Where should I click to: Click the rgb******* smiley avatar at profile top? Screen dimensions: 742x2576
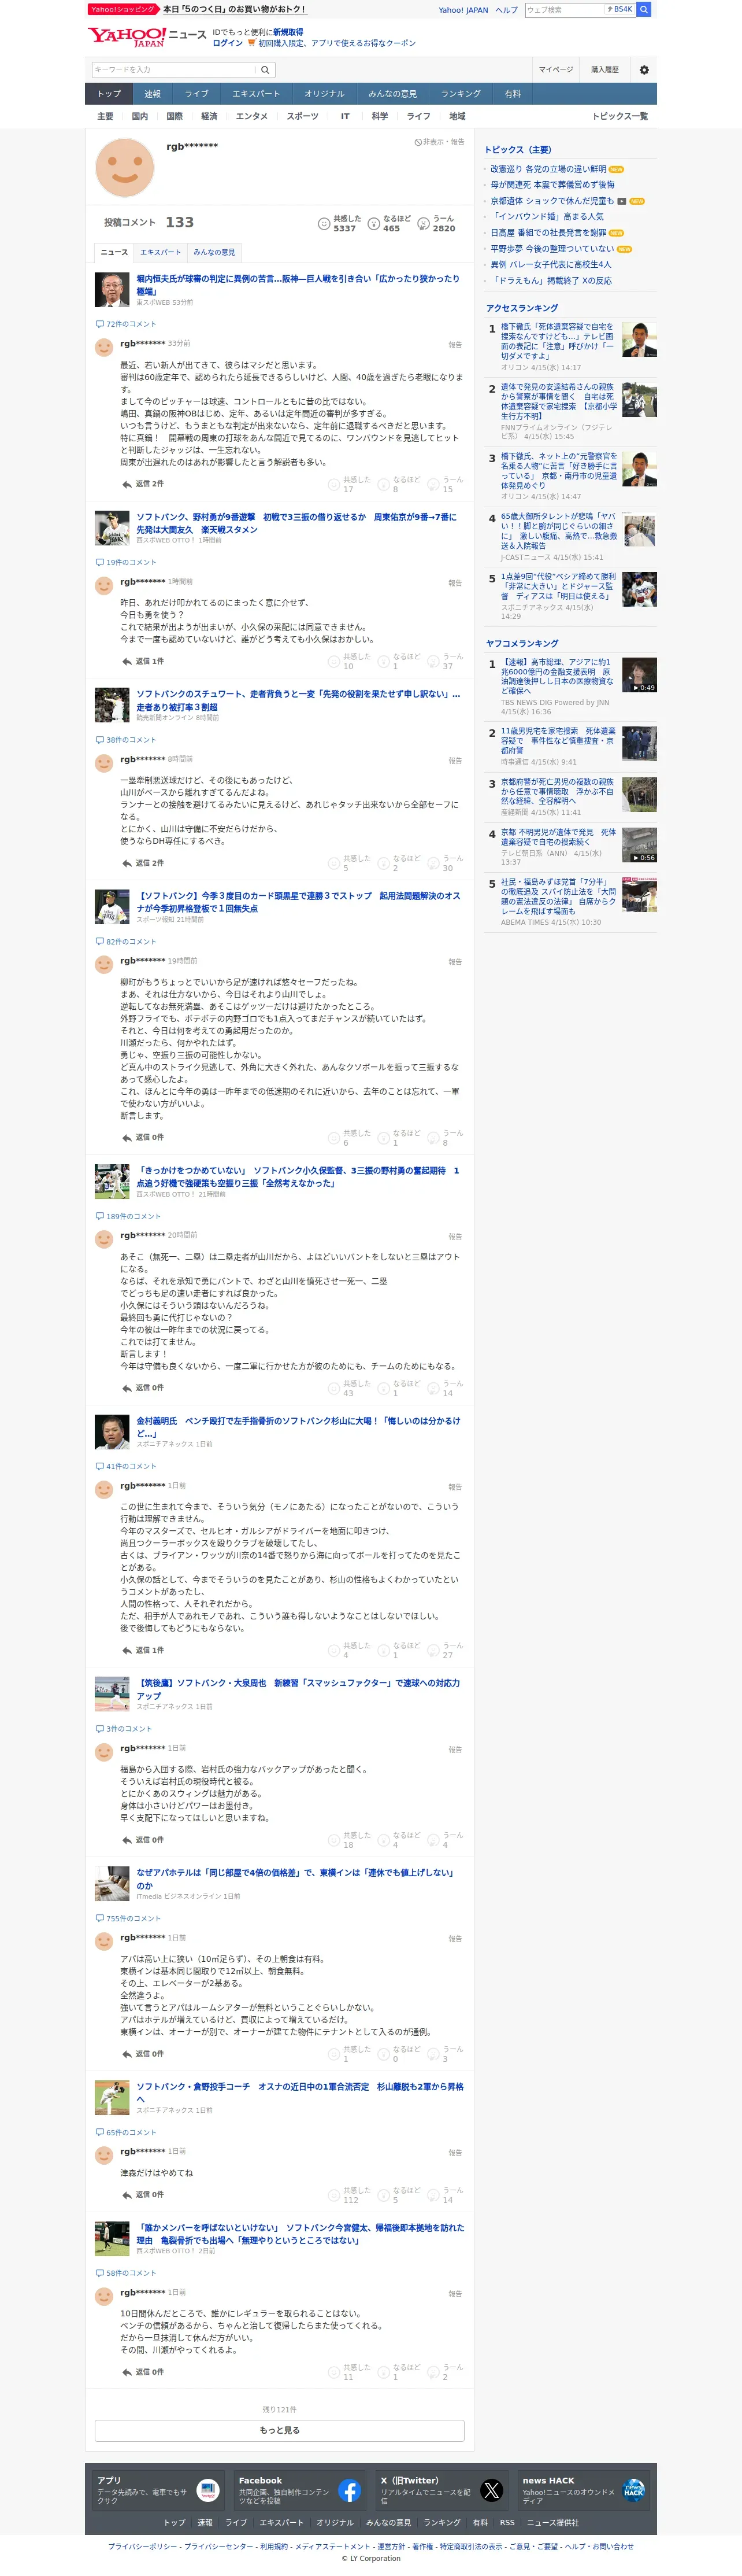tap(125, 167)
